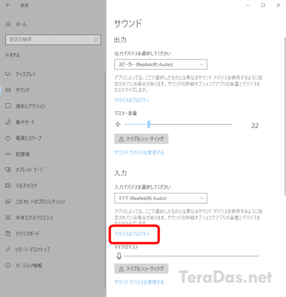Click the back arrow at top left
Viewport: 286px width, 297px height.
(x=8, y=5)
